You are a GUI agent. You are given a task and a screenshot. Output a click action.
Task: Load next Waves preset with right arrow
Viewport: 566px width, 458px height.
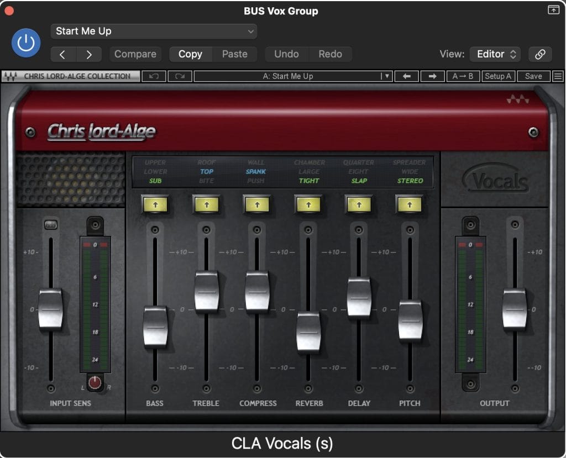(432, 76)
